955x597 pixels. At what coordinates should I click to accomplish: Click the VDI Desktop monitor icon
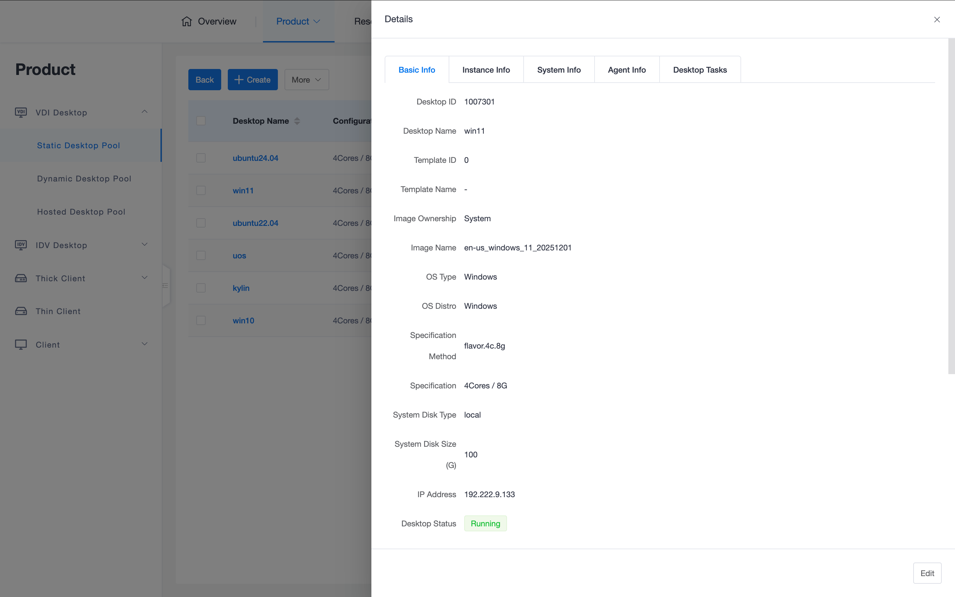(21, 112)
